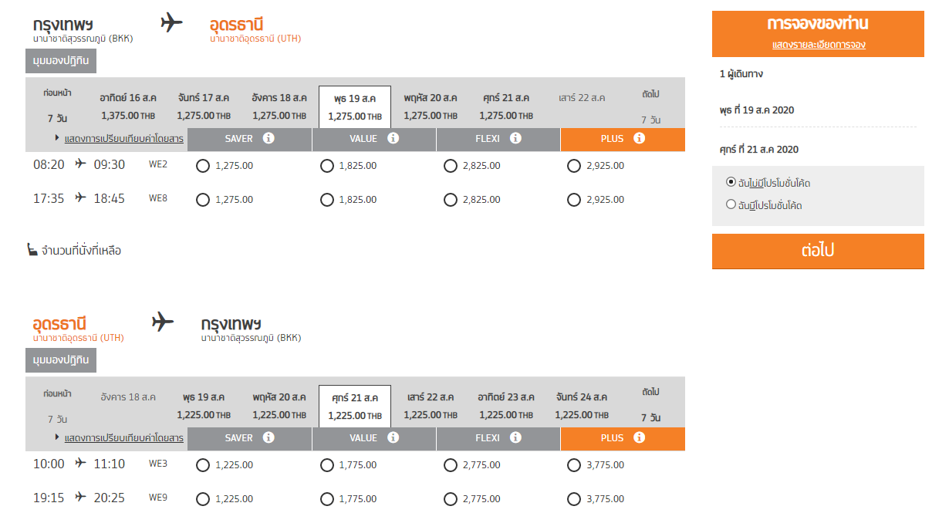Click the info icon beside return VALUE
Screen dimensions: 949x513
tap(393, 438)
